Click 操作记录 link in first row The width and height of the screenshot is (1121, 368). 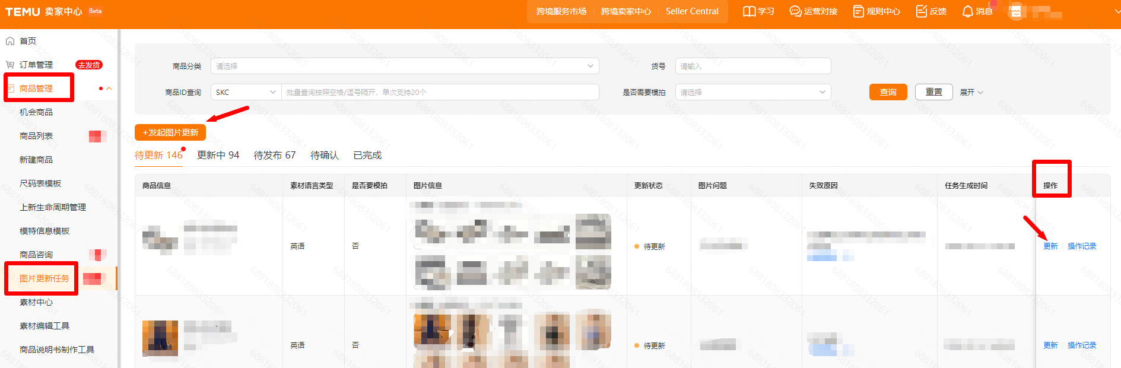click(x=1081, y=246)
